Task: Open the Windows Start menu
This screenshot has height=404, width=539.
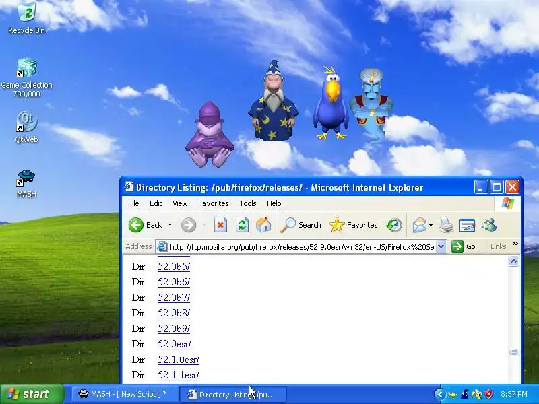Action: pos(32,394)
